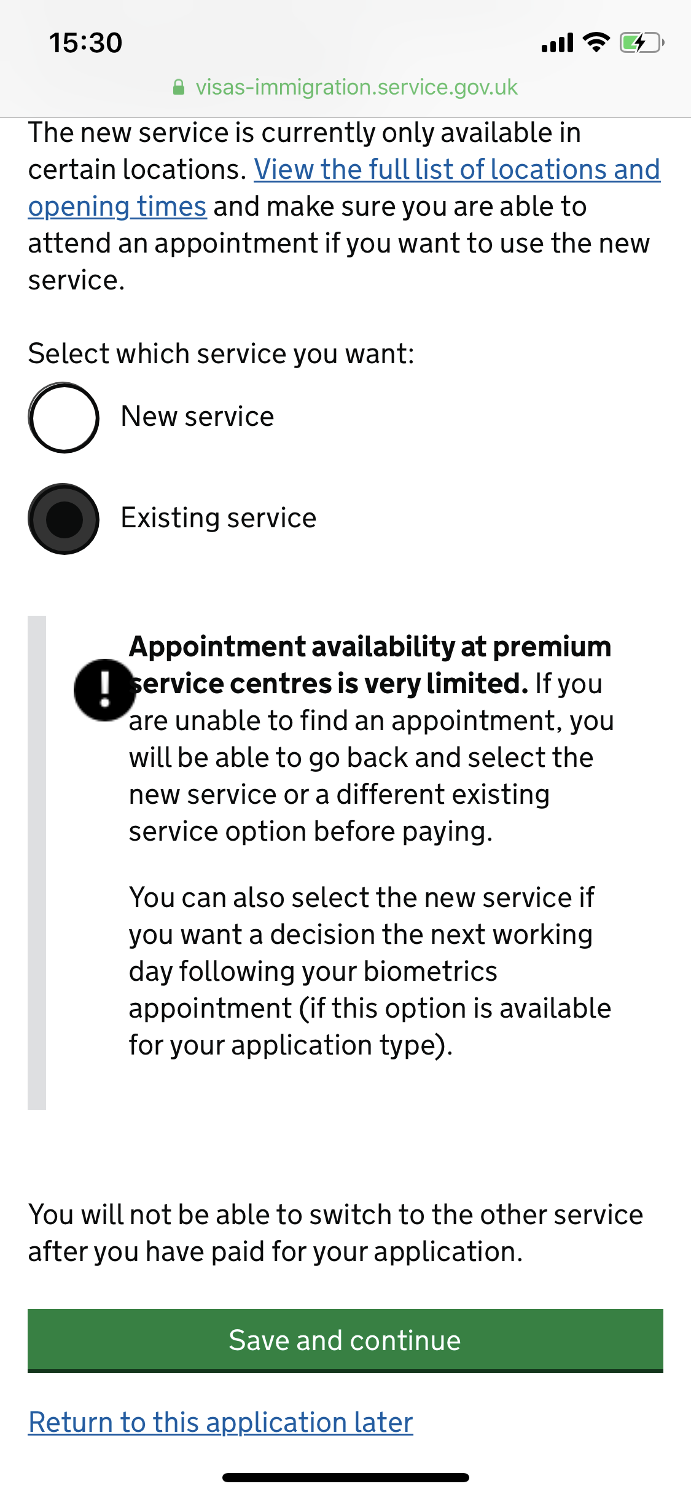The height and width of the screenshot is (1497, 691).
Task: Open Return to this application later link
Action: tap(221, 1422)
